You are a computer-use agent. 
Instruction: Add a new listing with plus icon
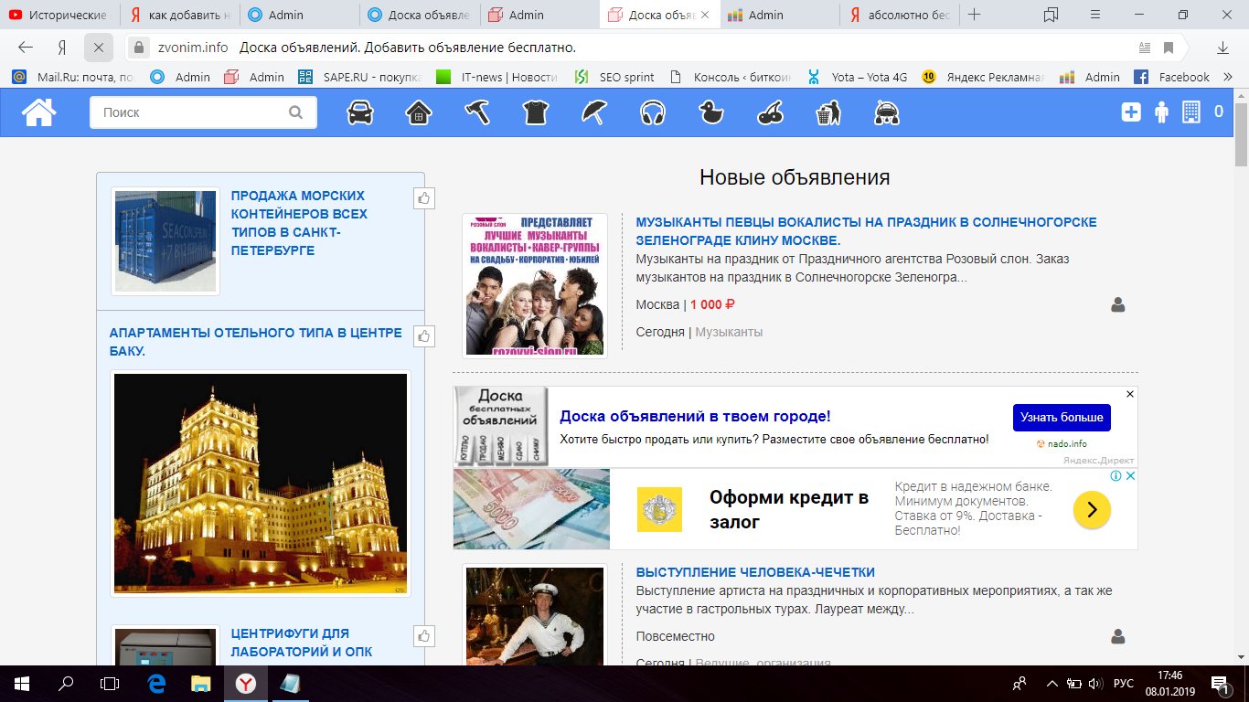point(1132,112)
